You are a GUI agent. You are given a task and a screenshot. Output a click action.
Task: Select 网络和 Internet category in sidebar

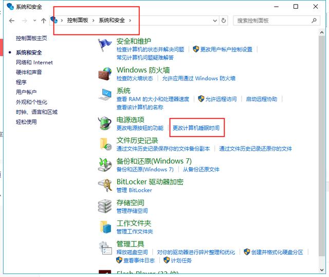(34, 62)
